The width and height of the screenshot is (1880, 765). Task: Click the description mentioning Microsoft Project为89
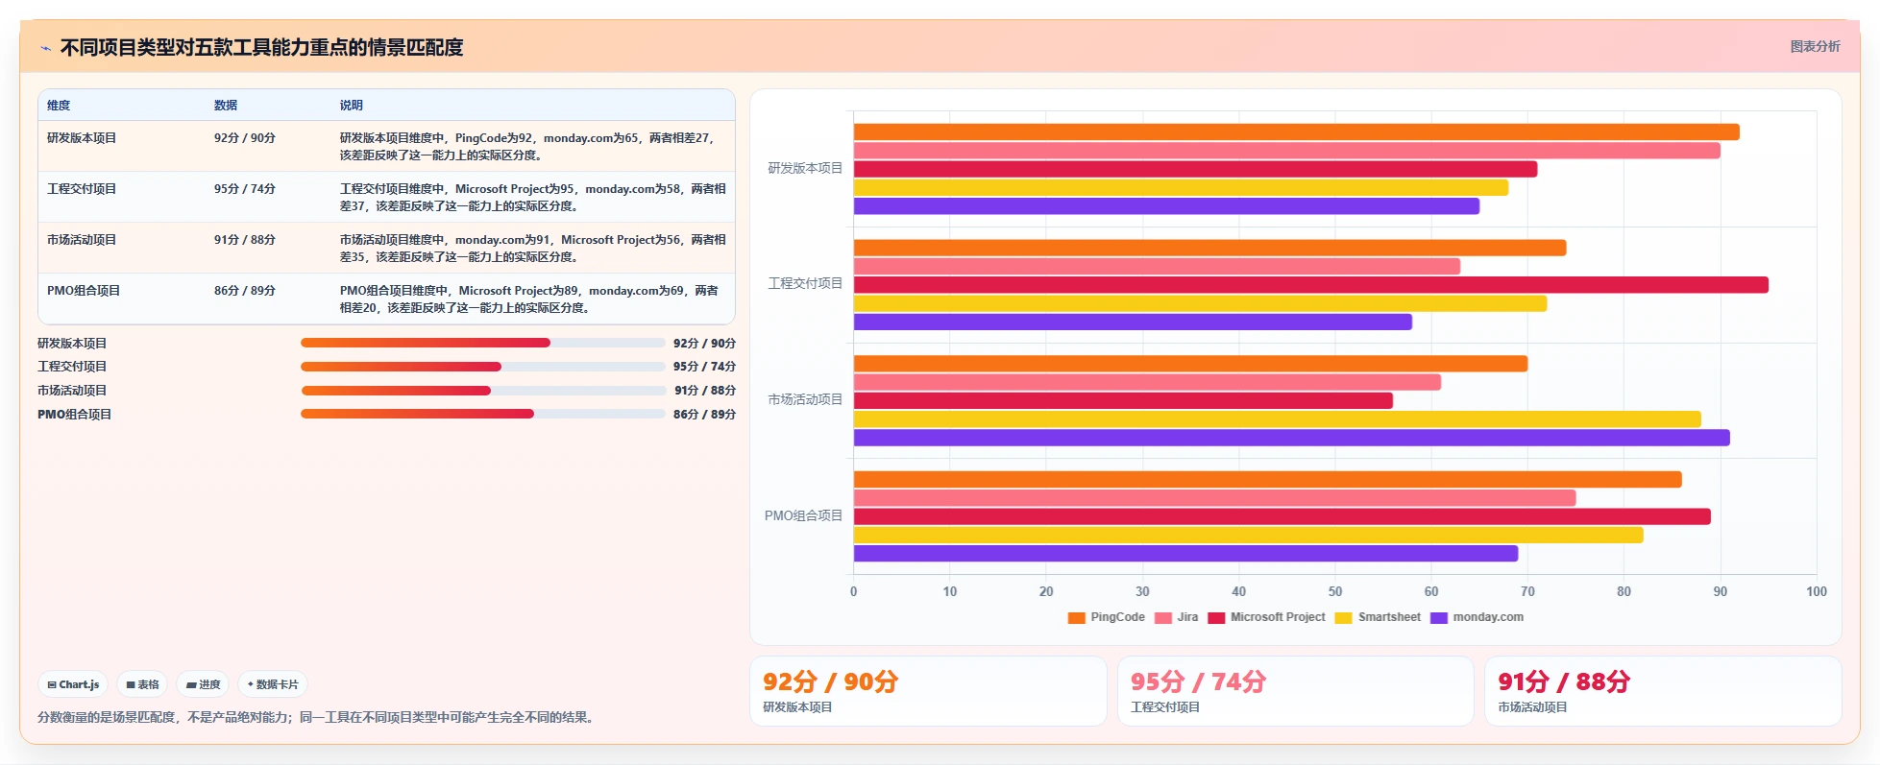[530, 299]
